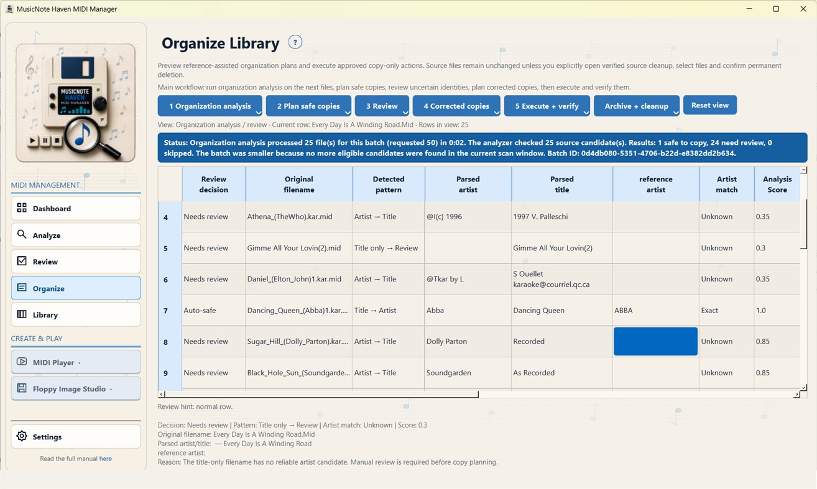Expand the 1 Organization analysis dropdown arrow
The image size is (817, 489).
pyautogui.click(x=258, y=112)
